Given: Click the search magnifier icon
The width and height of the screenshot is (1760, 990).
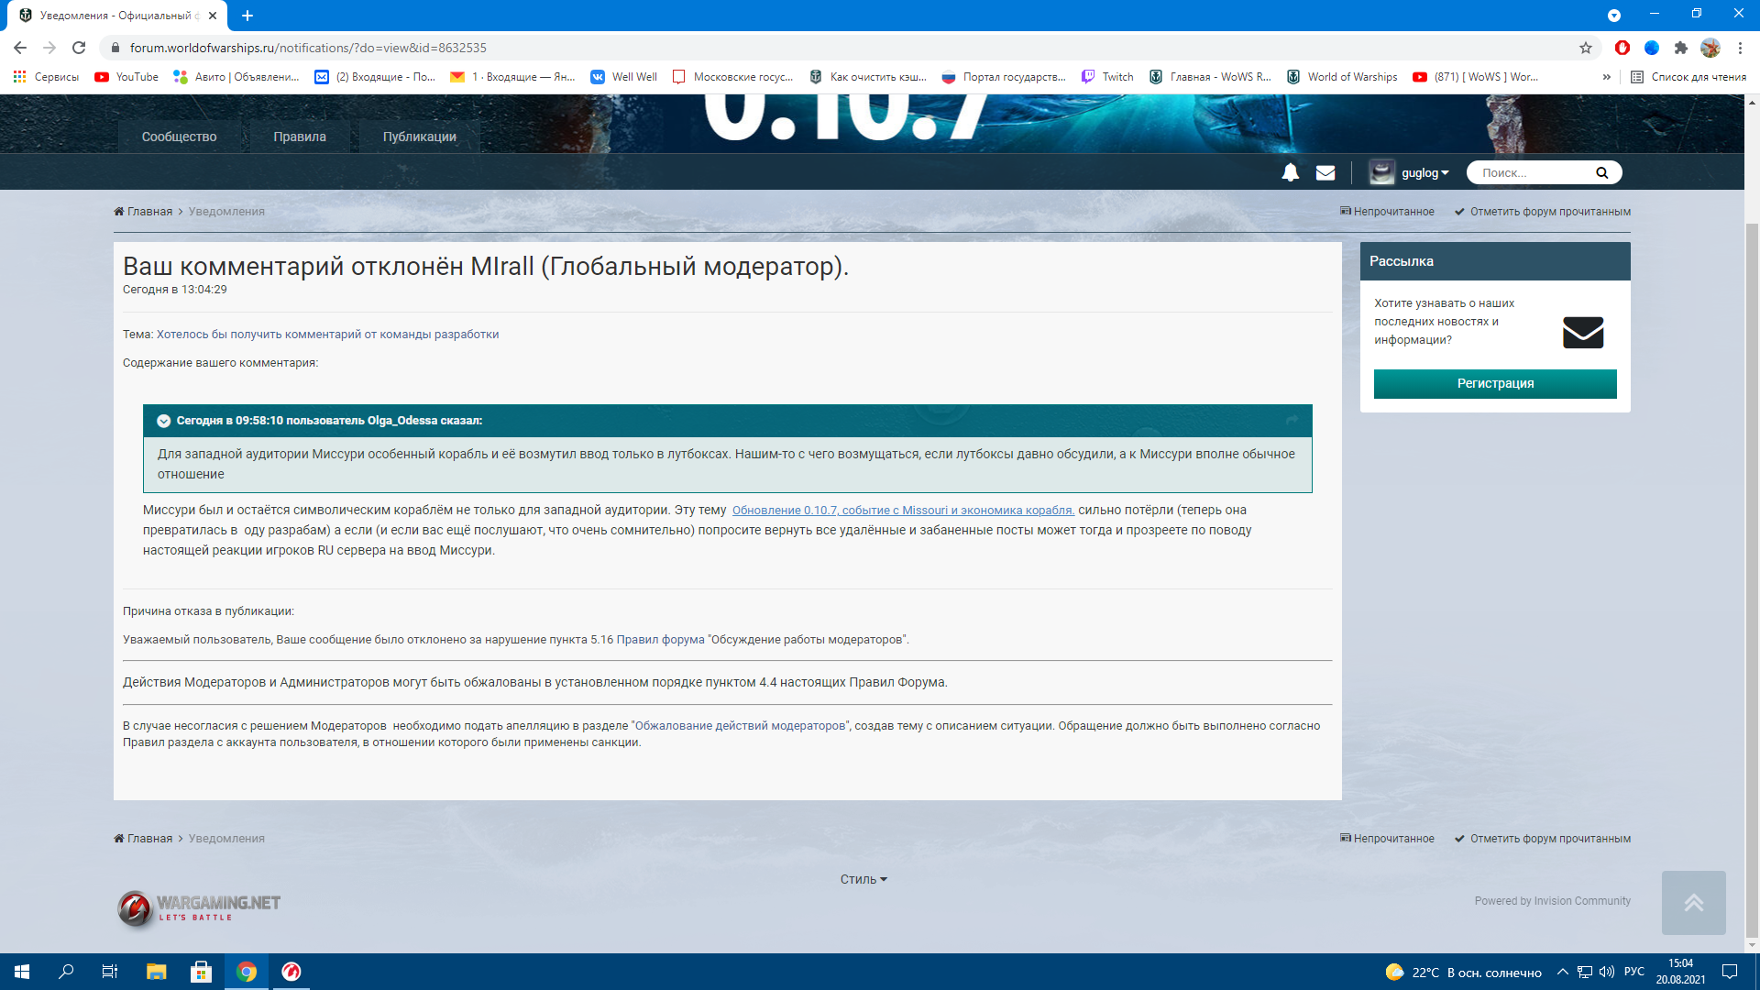Looking at the screenshot, I should pyautogui.click(x=1601, y=172).
